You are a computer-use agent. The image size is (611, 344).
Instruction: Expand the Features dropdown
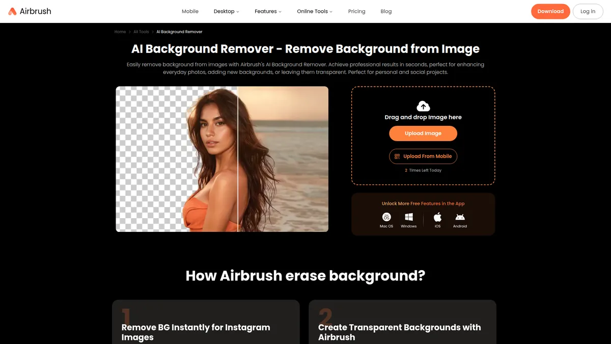[x=267, y=11]
